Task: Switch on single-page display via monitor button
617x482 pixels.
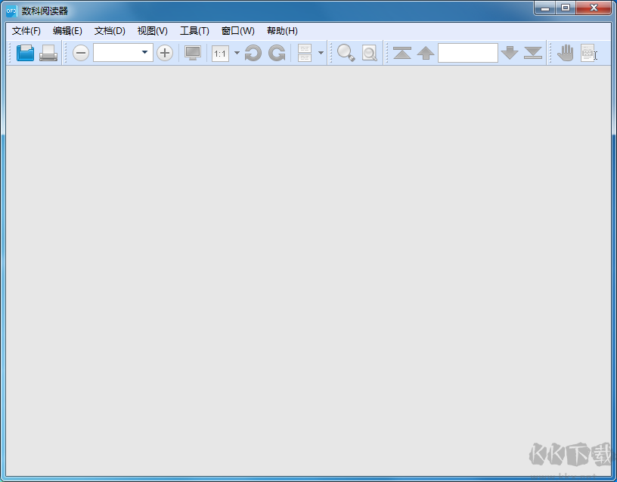Action: (x=192, y=53)
